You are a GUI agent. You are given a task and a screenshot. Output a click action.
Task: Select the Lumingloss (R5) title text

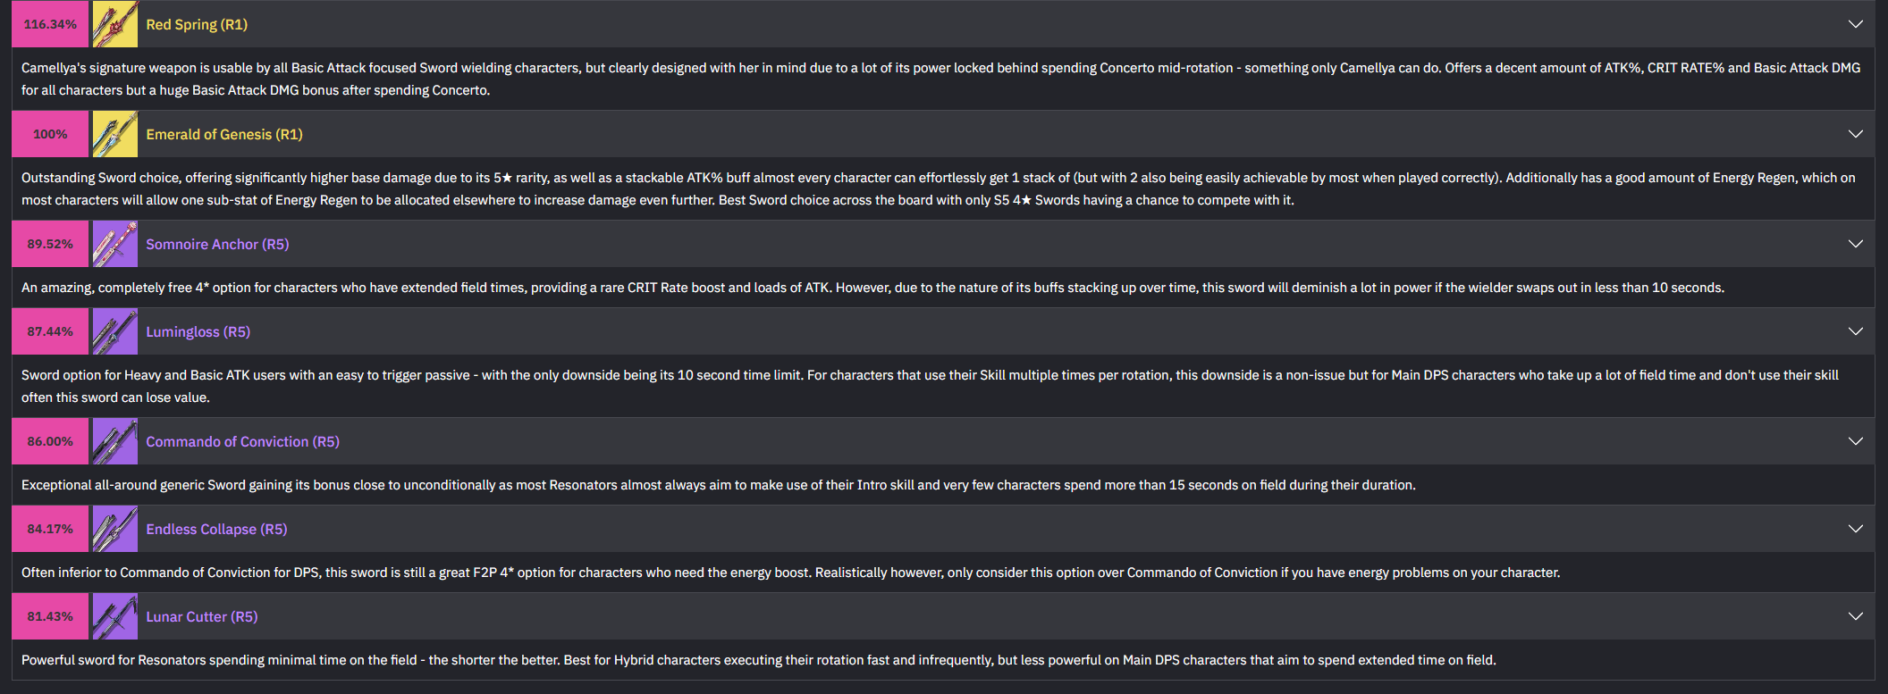[198, 332]
